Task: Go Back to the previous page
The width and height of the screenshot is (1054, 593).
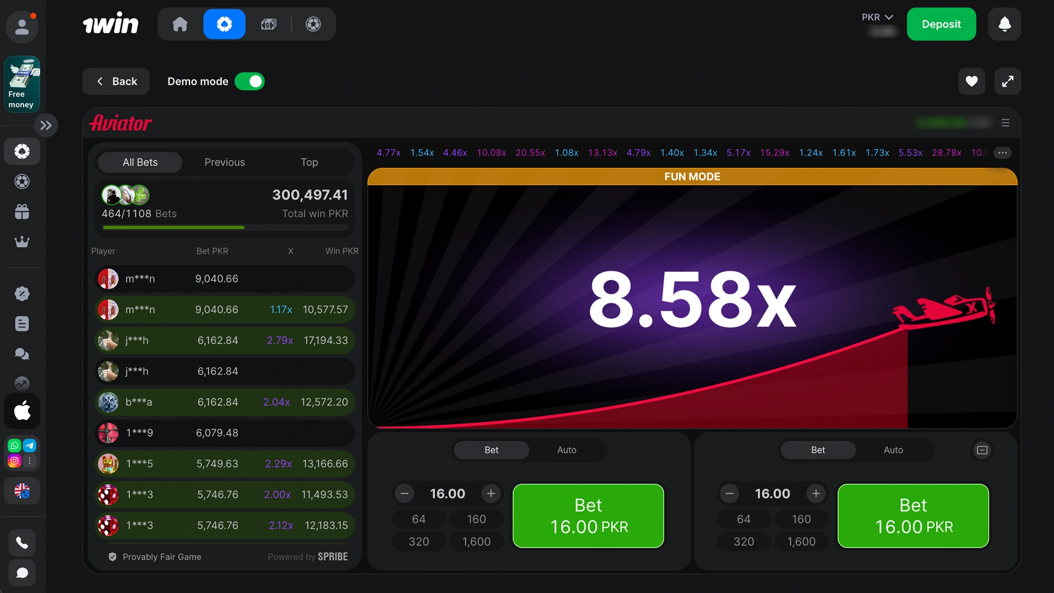Action: coord(116,81)
